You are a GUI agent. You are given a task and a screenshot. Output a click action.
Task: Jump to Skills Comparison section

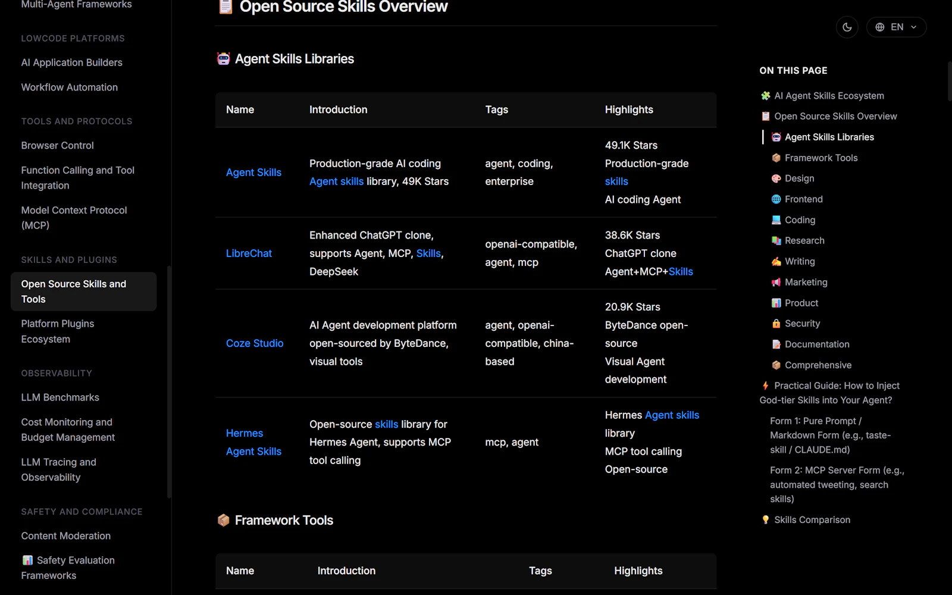pyautogui.click(x=812, y=520)
